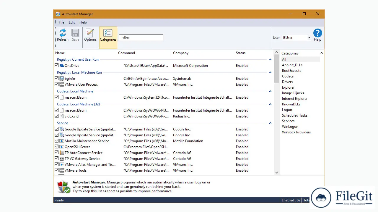The image size is (378, 212).
Task: Select the WinLogon category
Action: tap(290, 127)
